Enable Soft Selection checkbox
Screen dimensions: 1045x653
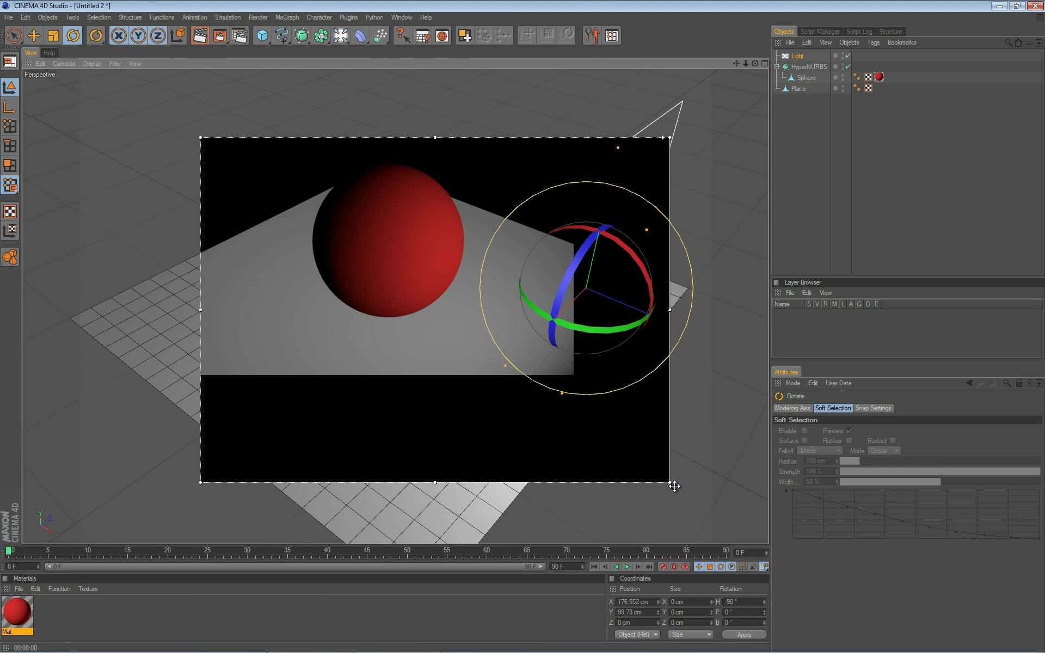[x=804, y=430]
